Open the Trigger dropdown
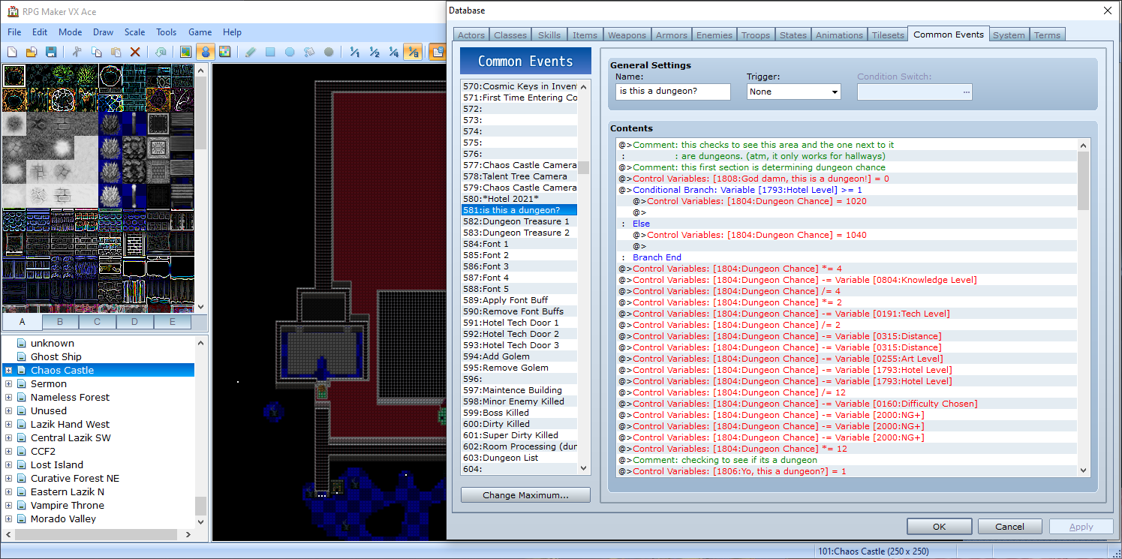1122x559 pixels. [x=794, y=92]
